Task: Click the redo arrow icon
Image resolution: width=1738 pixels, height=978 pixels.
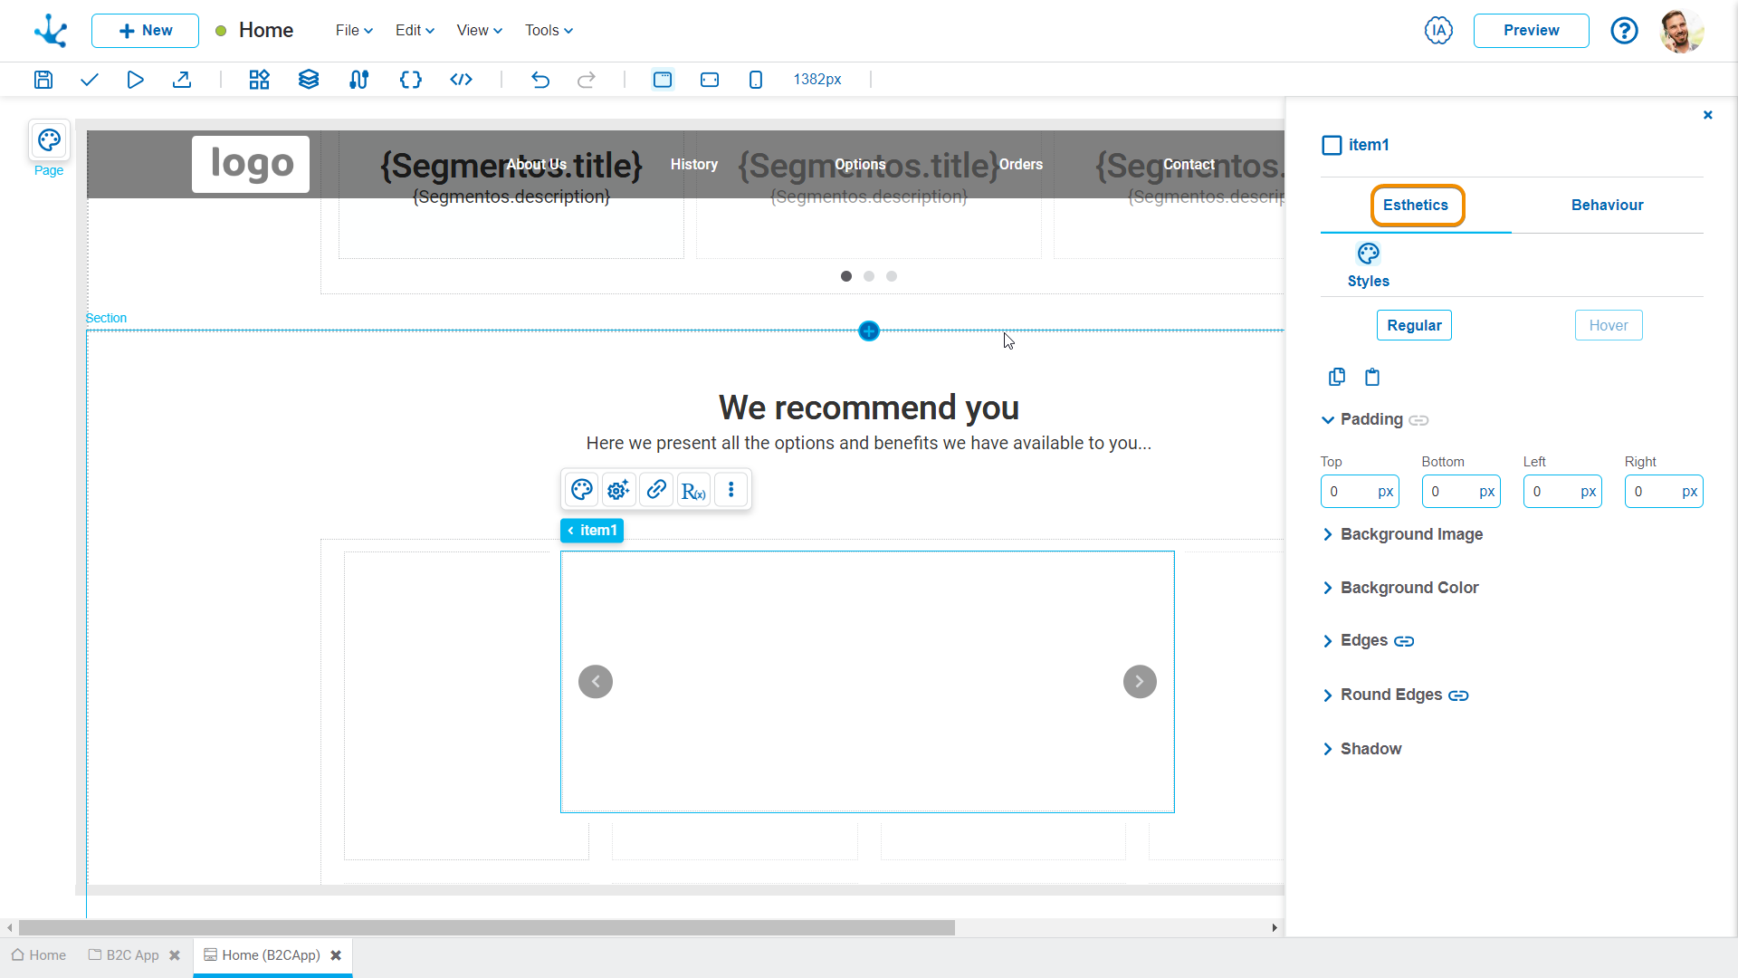Action: [586, 79]
